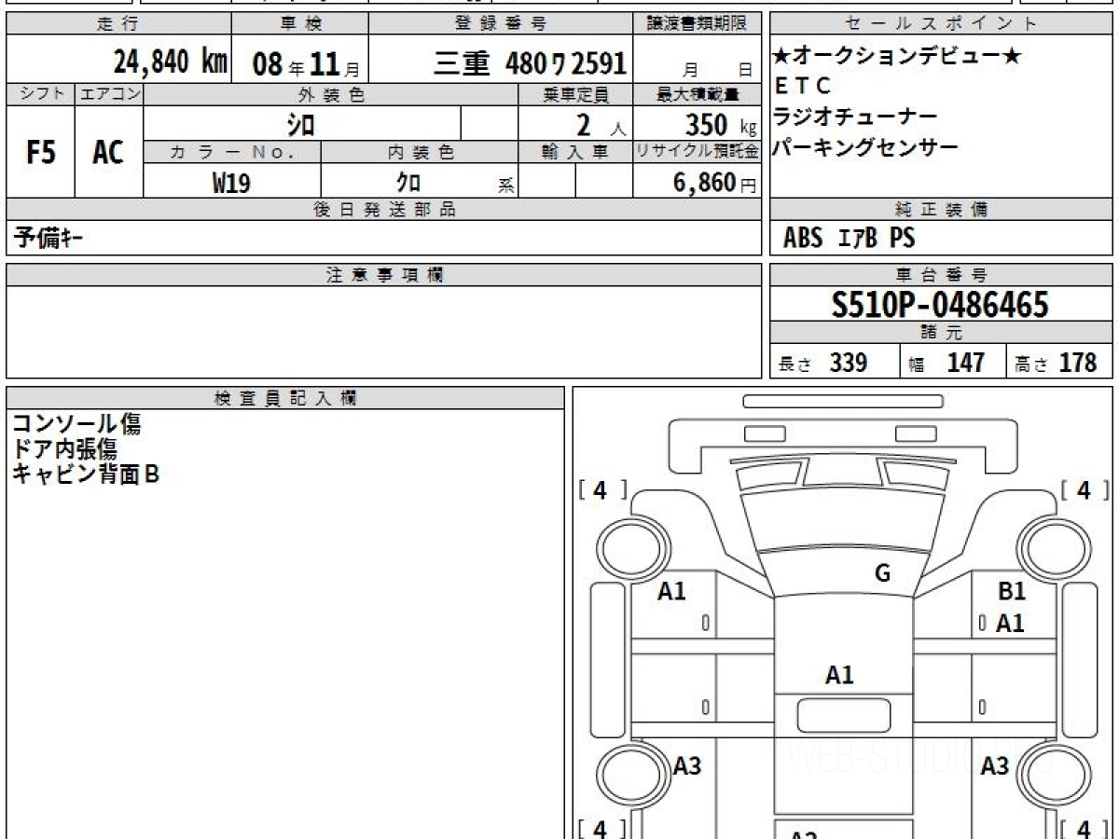The width and height of the screenshot is (1119, 839).
Task: Click the 走行 column header
Action: (118, 24)
